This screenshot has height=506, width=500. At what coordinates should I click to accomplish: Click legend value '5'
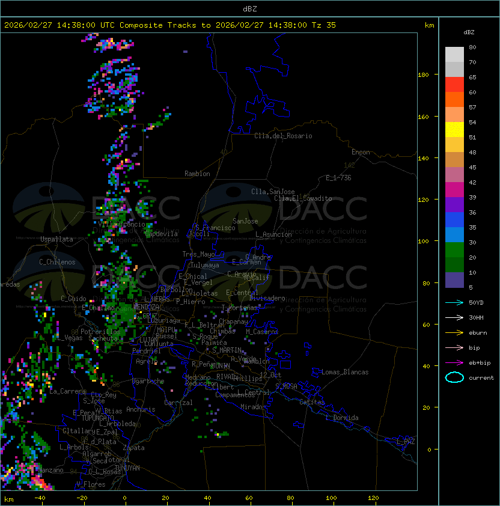click(471, 287)
